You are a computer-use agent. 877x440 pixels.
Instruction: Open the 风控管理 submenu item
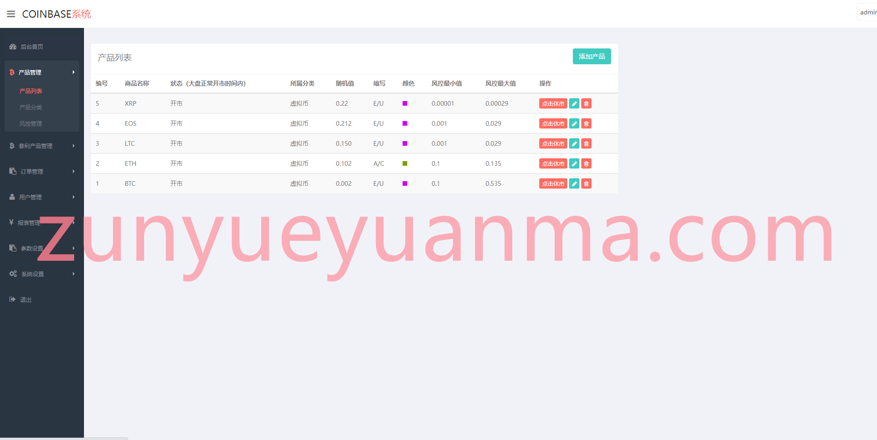coord(31,123)
